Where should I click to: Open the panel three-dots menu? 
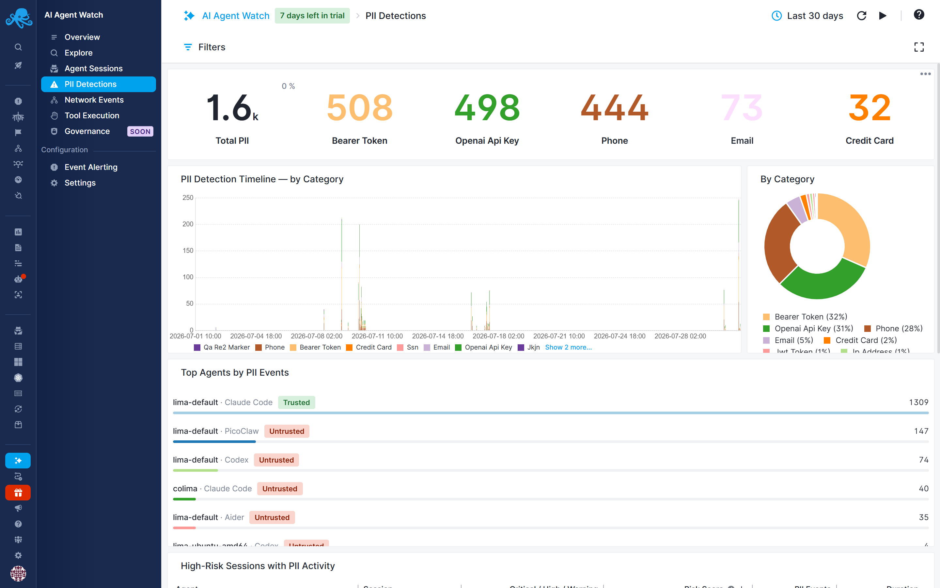coord(925,74)
